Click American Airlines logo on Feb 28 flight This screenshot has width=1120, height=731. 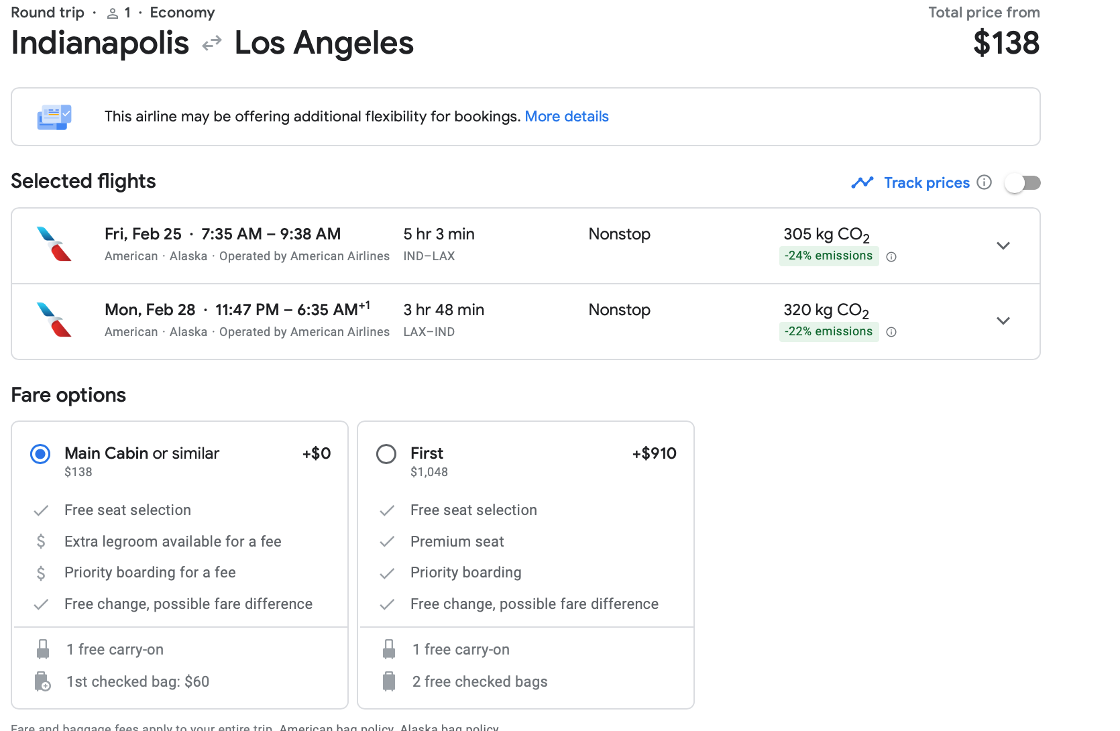coord(54,320)
